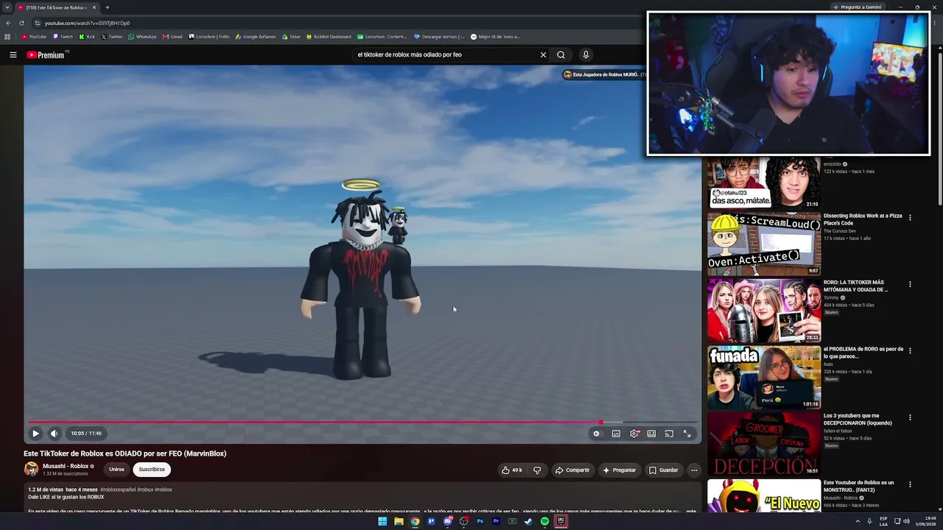Toggle the autoplay switch in the player

(x=597, y=434)
